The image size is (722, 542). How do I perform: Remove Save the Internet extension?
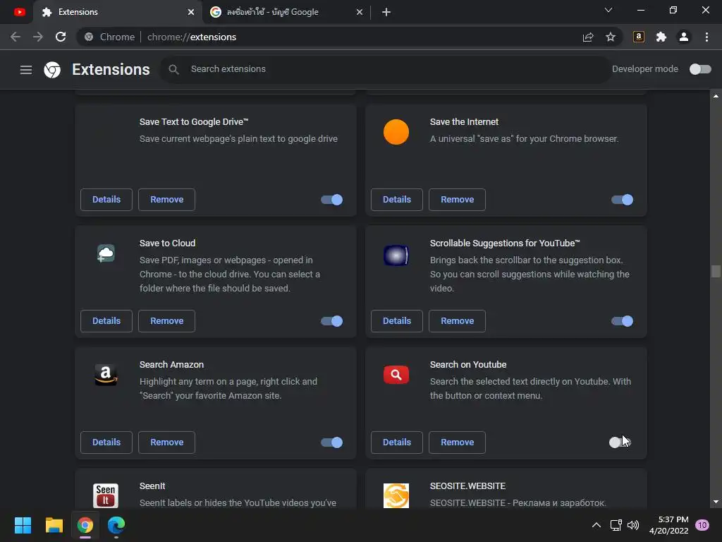(x=457, y=200)
